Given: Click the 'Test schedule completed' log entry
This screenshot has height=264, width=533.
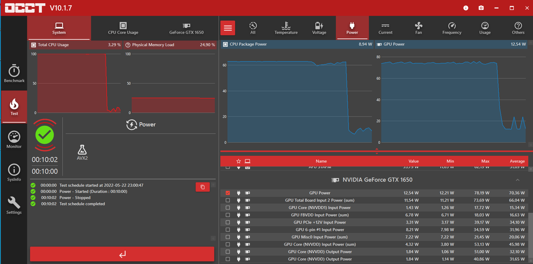Looking at the screenshot, I should coord(82,204).
